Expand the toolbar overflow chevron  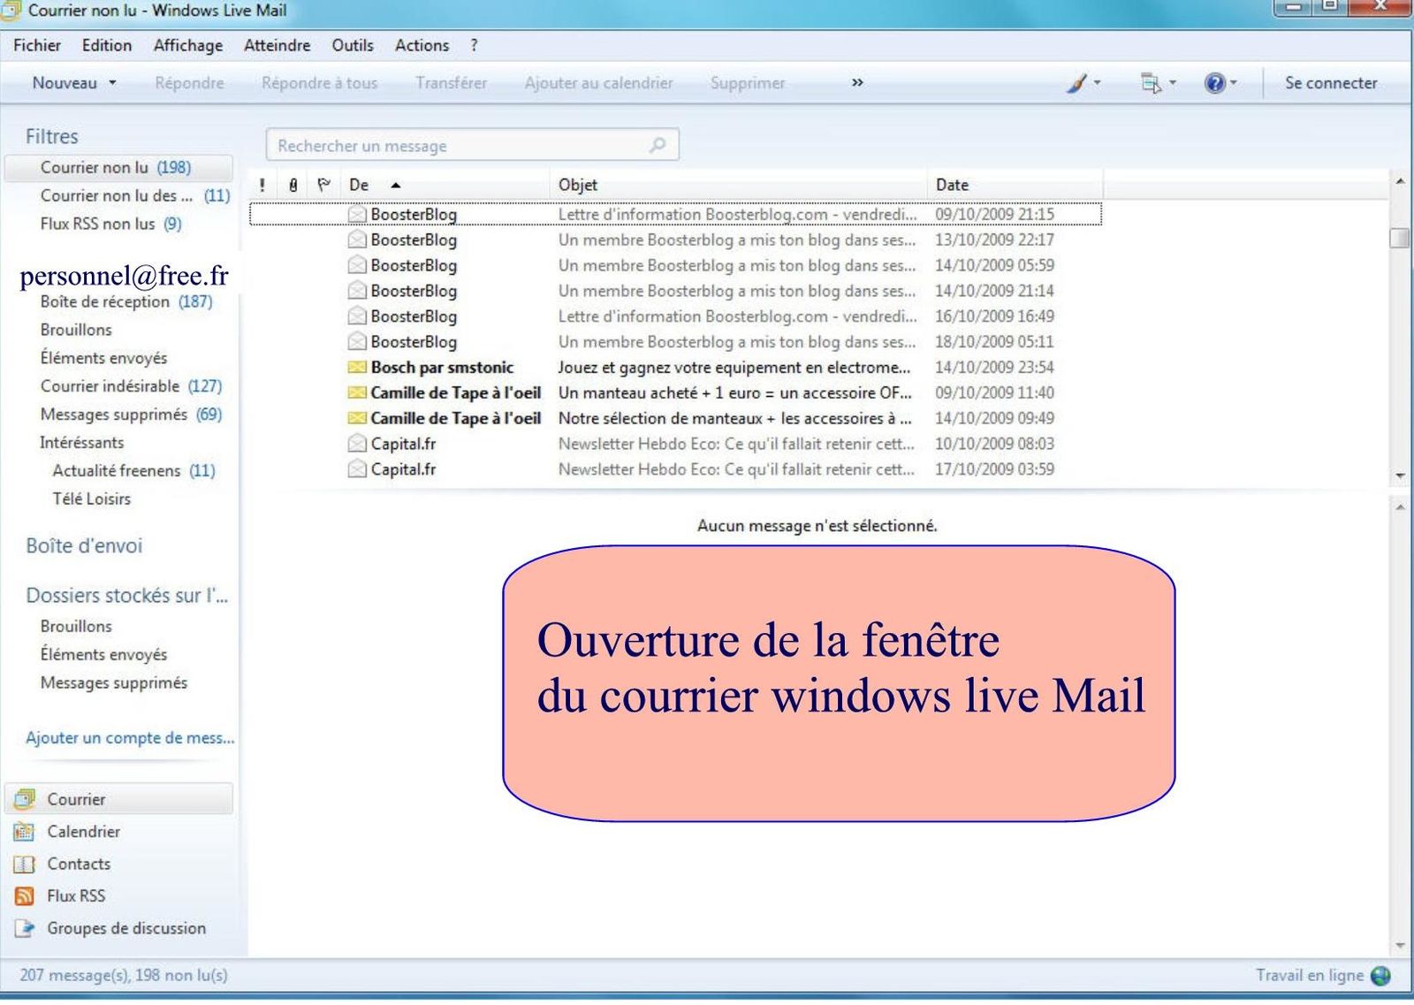click(x=857, y=83)
